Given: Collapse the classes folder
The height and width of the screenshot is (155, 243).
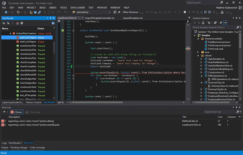Looking at the screenshot, I should point(198,55).
